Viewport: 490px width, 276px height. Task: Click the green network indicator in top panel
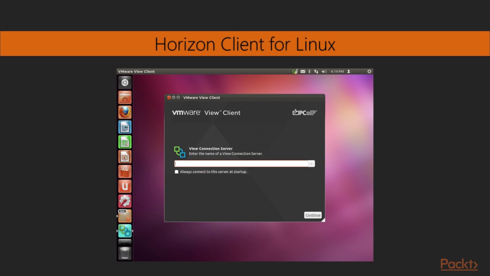295,71
